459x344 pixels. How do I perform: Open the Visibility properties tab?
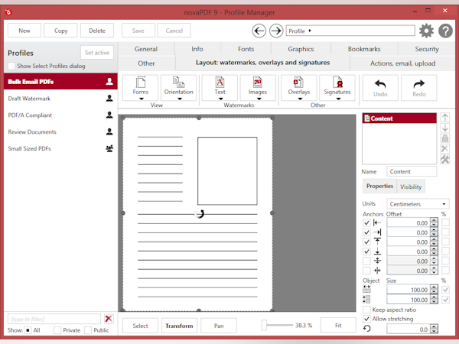[411, 187]
